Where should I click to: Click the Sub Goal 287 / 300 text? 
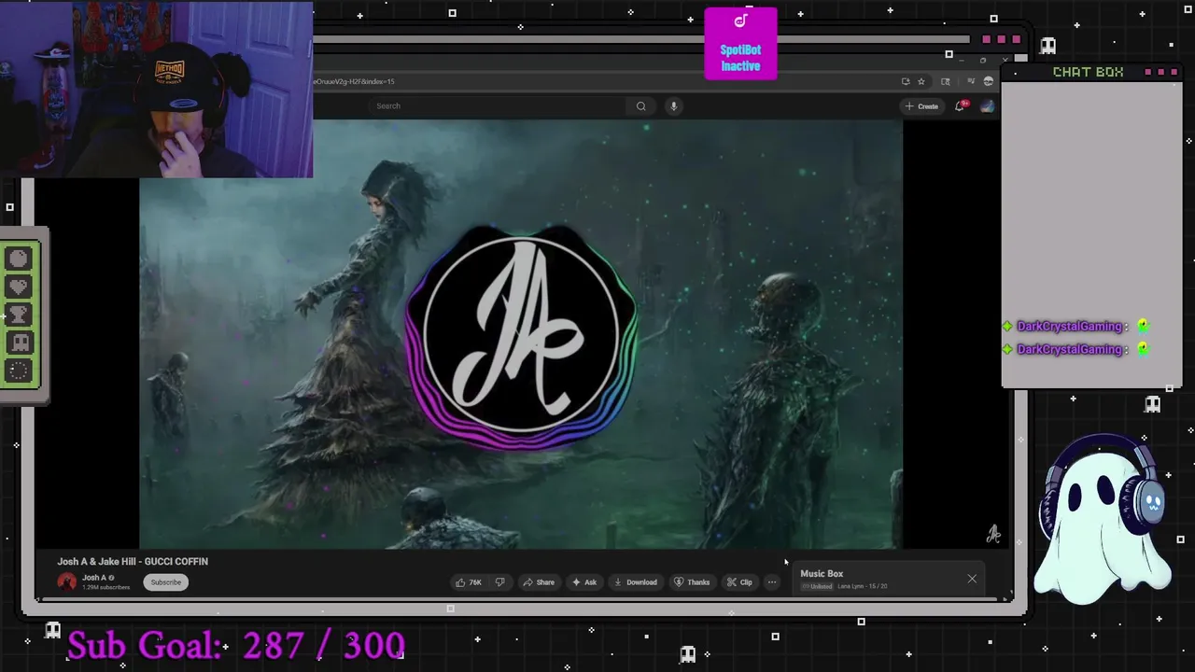click(x=236, y=645)
